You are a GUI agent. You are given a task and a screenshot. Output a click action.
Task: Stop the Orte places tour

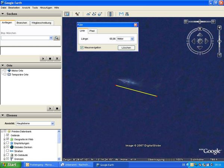click(57, 109)
